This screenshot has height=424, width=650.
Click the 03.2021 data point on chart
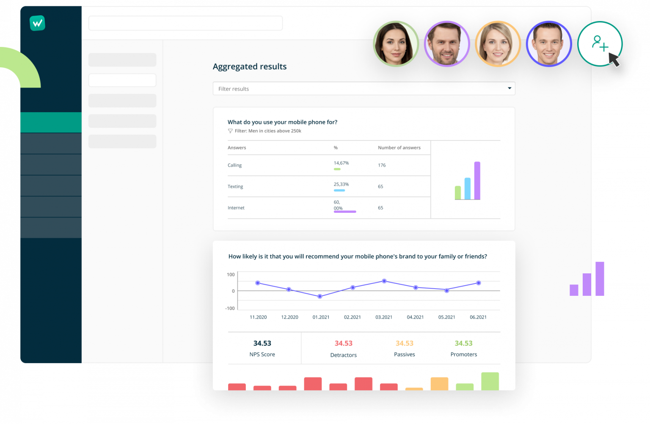384,281
